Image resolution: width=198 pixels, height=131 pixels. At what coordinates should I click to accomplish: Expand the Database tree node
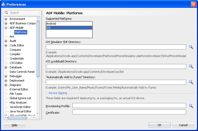[6, 67]
